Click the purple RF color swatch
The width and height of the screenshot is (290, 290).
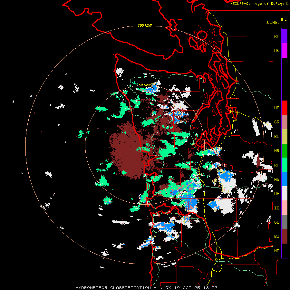tap(285, 36)
